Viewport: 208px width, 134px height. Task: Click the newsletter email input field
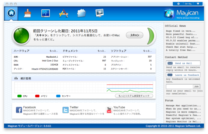[x=180, y=87]
